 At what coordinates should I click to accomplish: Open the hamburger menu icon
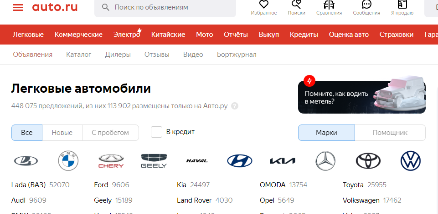click(18, 8)
